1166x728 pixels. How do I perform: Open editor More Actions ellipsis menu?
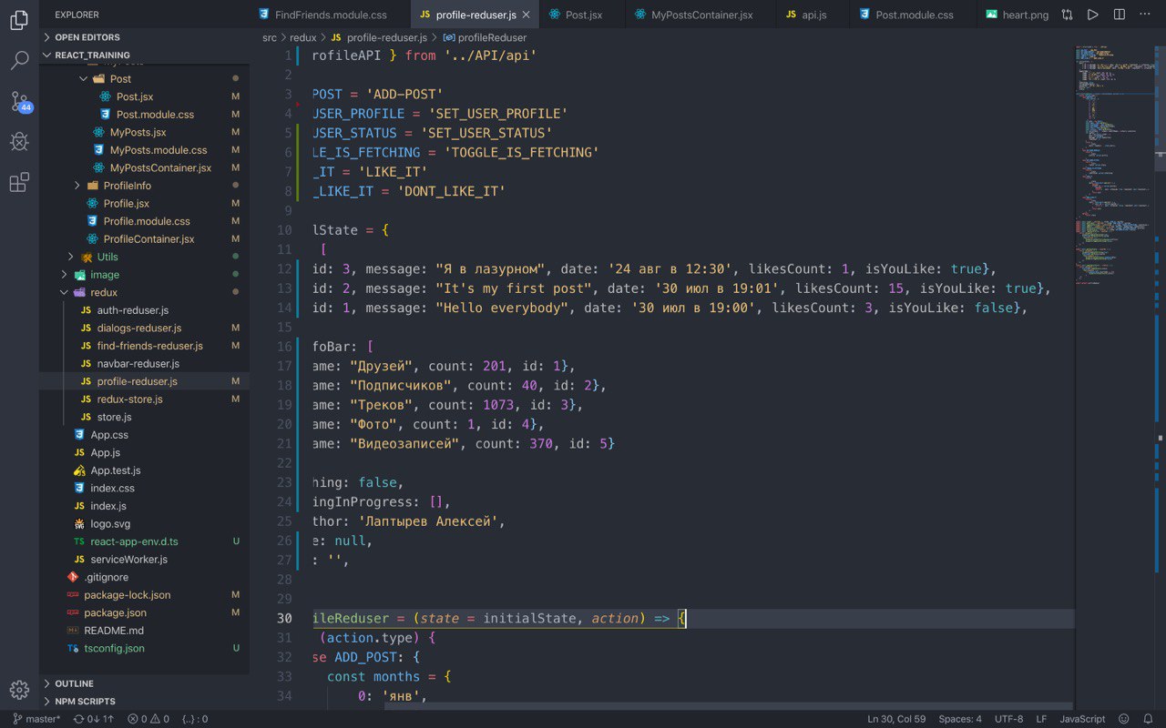coord(1146,15)
